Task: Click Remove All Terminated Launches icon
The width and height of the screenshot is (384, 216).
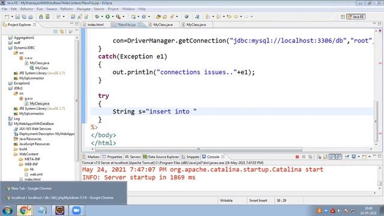Action: [x=310, y=157]
